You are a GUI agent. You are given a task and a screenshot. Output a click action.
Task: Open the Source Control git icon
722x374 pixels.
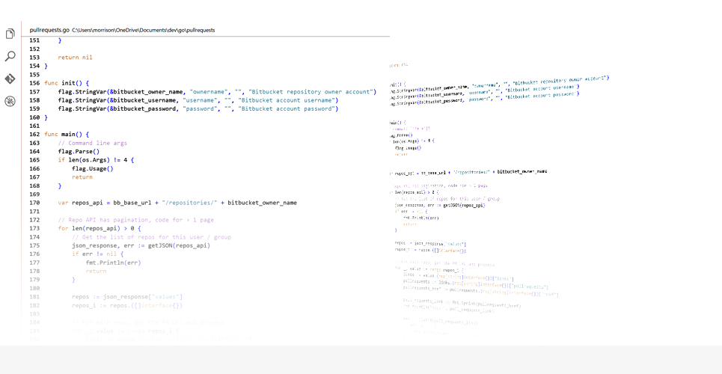tap(10, 79)
